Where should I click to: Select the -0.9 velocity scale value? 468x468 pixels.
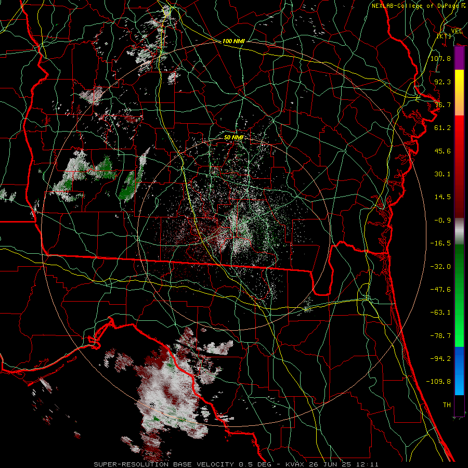point(443,220)
